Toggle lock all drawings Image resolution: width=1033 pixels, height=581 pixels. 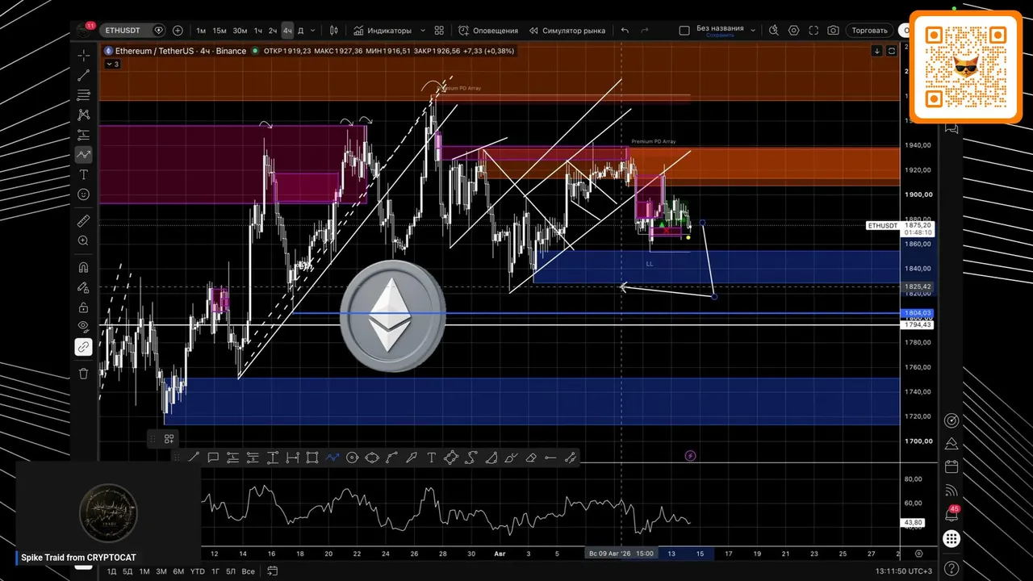pyautogui.click(x=84, y=307)
